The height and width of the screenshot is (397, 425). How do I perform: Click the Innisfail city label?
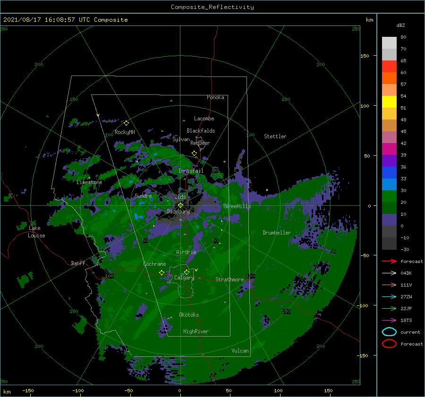tap(191, 171)
